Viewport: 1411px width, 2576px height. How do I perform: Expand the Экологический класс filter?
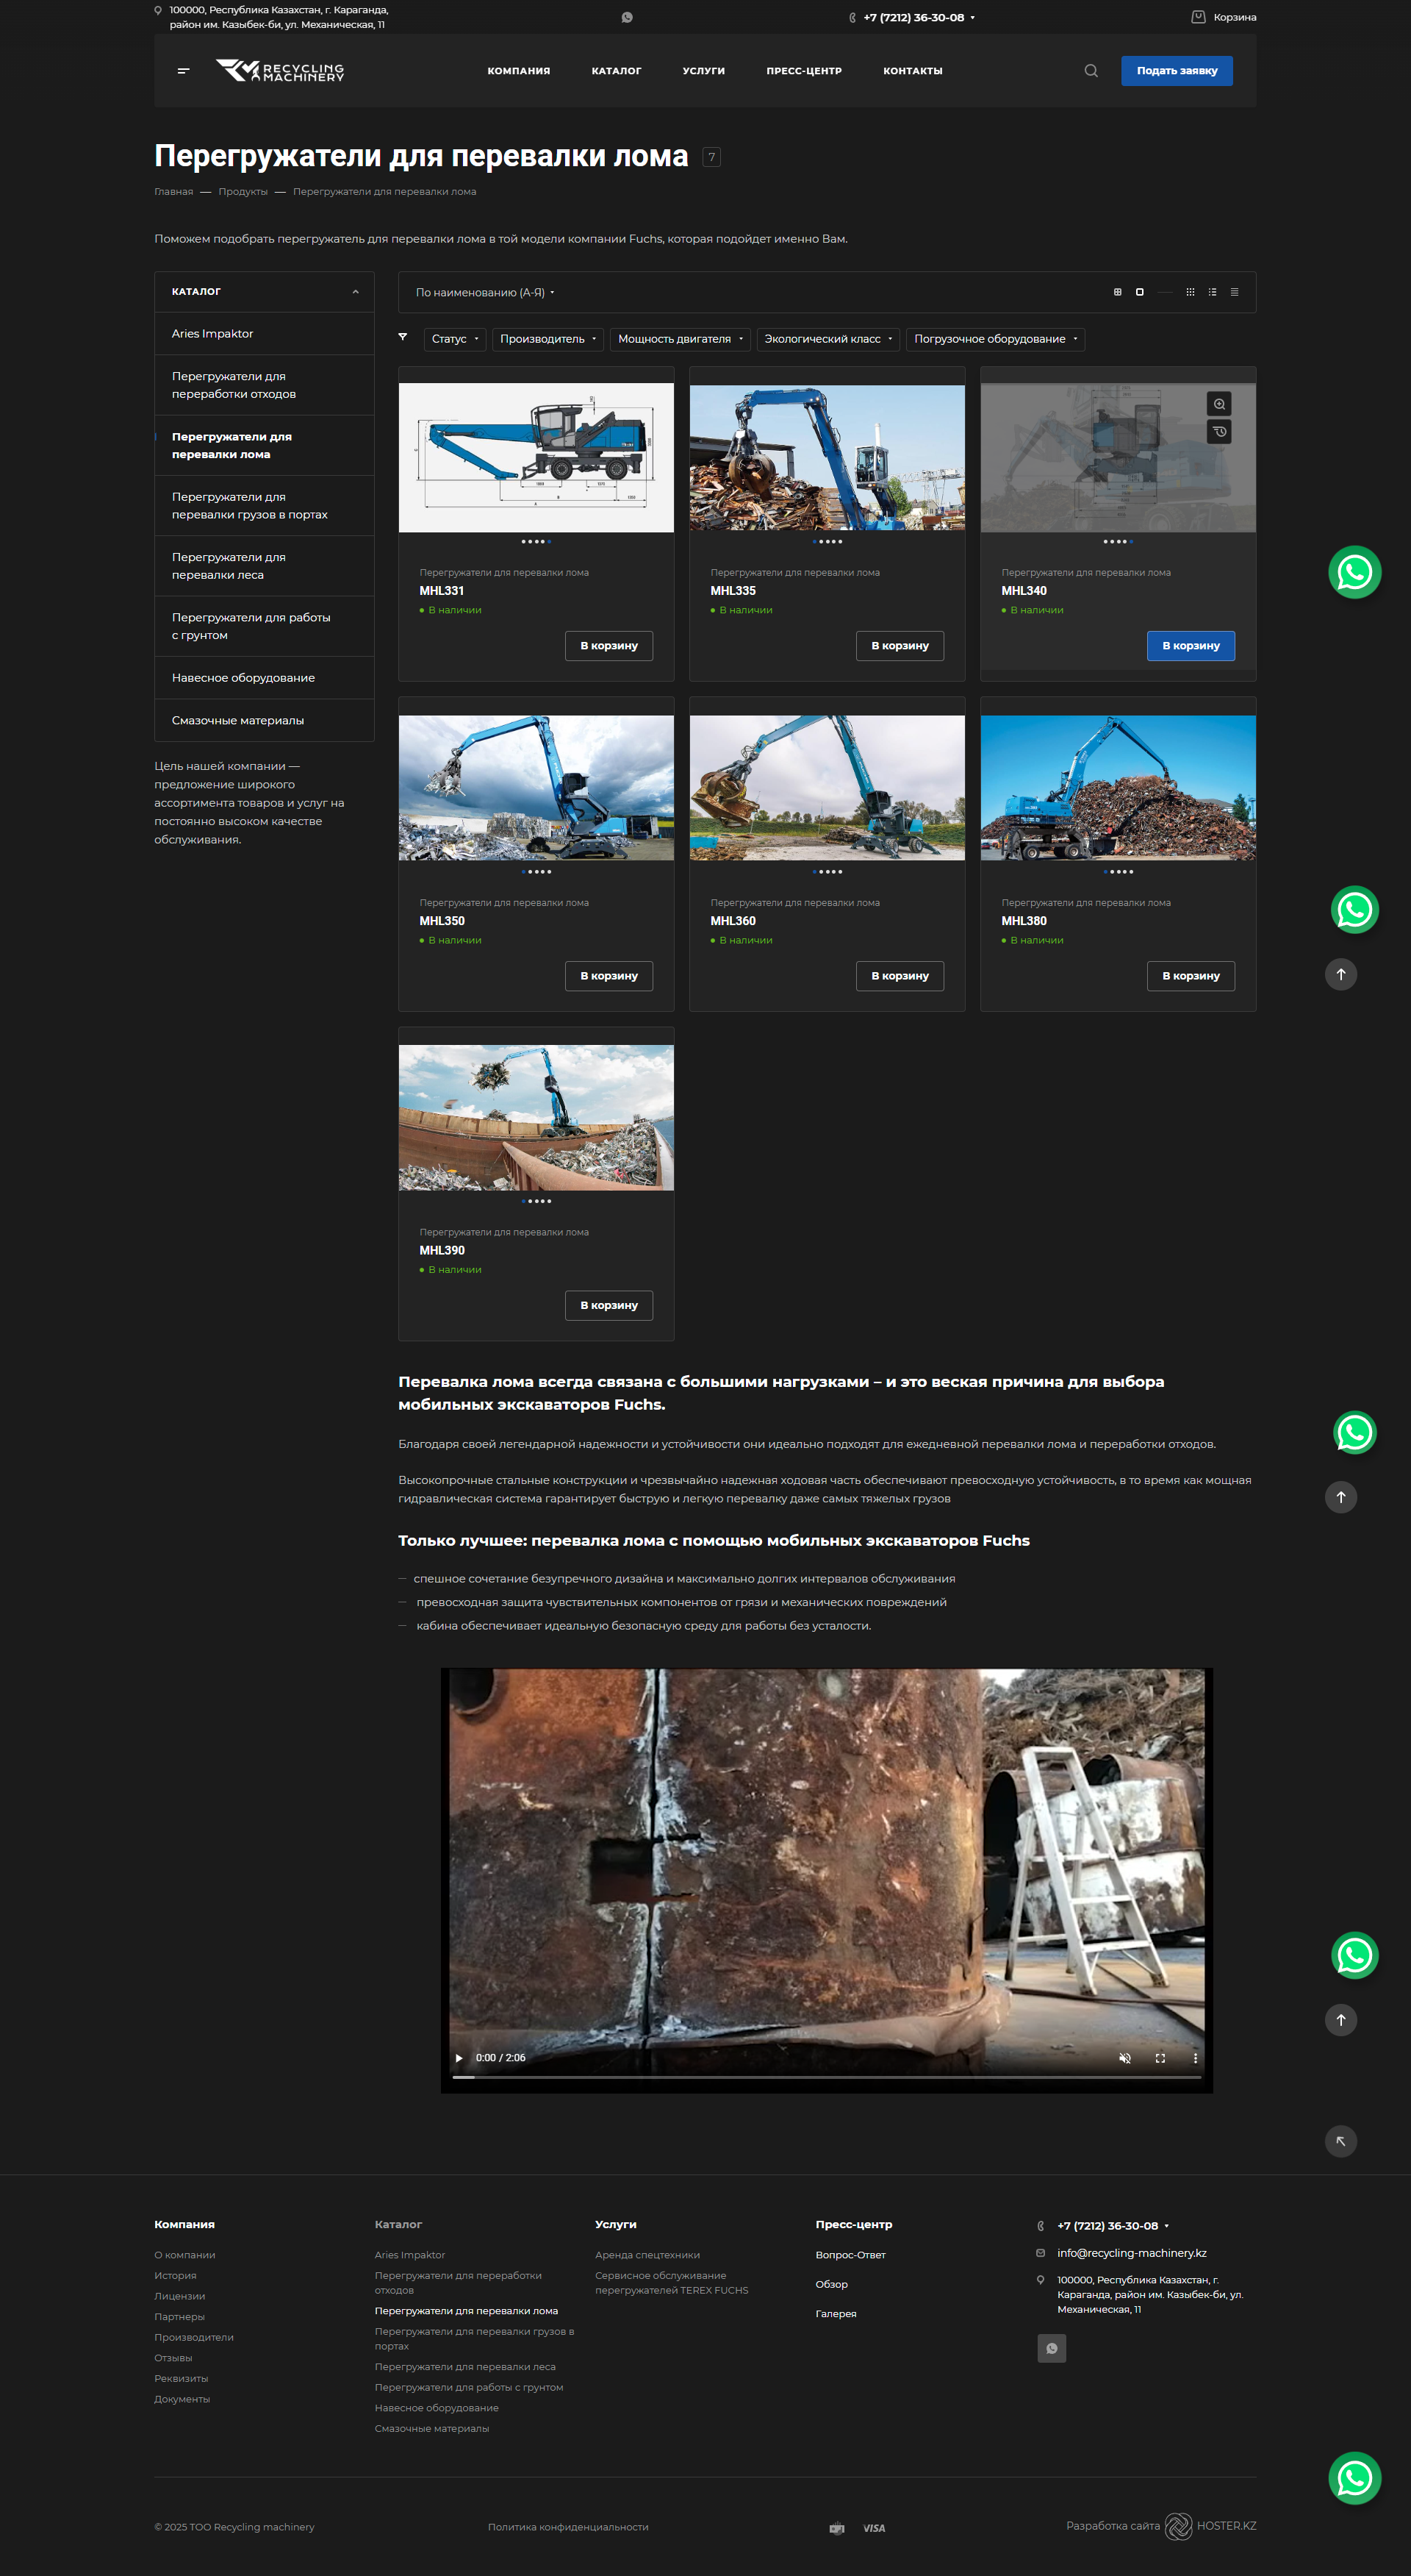[x=828, y=339]
